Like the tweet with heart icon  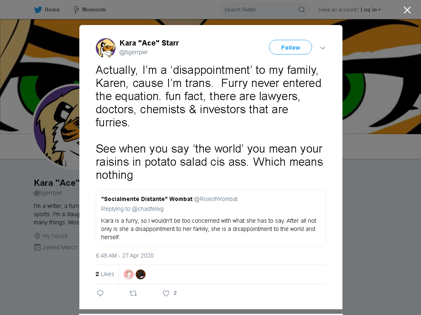click(166, 293)
